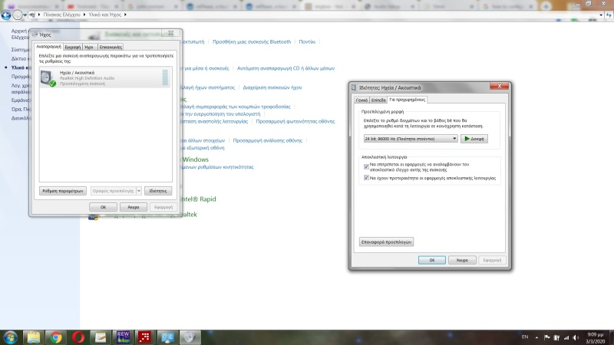Open the Ποντίκι link
This screenshot has height=345, width=614.
(307, 41)
